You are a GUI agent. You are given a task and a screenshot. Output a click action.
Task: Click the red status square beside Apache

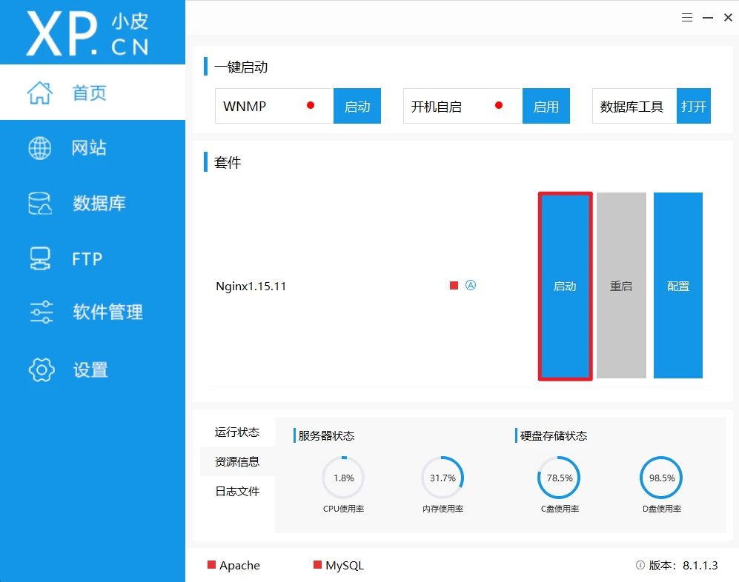pyautogui.click(x=212, y=565)
